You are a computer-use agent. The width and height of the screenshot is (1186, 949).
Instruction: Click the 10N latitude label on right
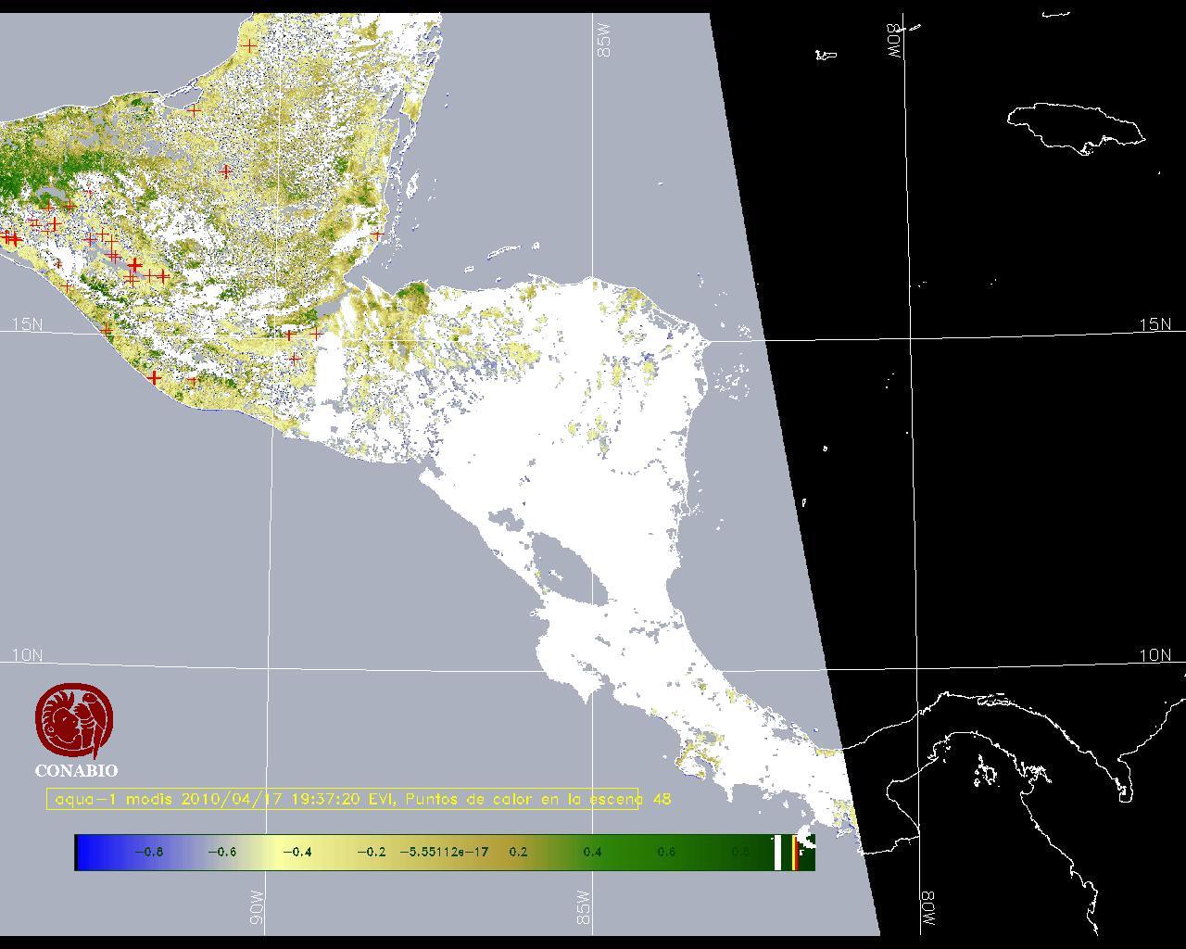(x=1154, y=655)
